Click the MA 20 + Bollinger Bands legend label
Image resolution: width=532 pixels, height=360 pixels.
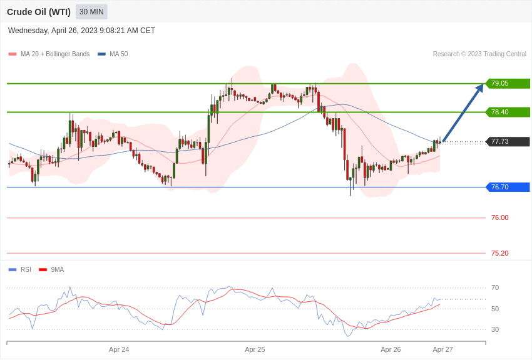tap(55, 54)
